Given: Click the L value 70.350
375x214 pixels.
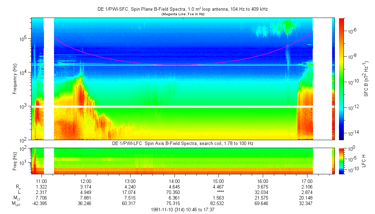Looking at the screenshot, I should point(175,192).
